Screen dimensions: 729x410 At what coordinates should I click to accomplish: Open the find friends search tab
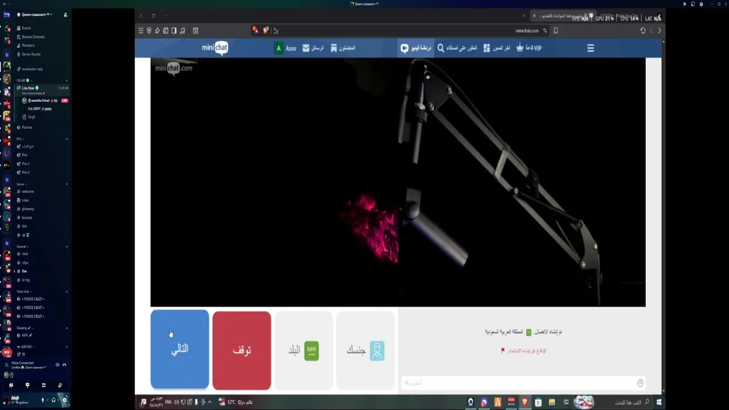(x=457, y=48)
